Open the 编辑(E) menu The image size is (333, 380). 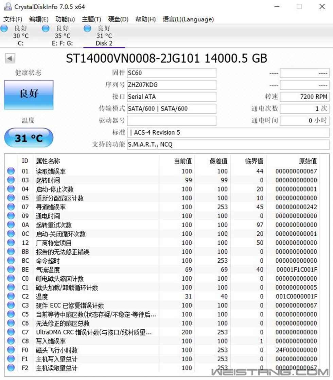[39, 19]
